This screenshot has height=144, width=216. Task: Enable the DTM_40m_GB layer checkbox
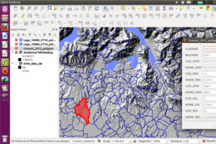pos(17,64)
